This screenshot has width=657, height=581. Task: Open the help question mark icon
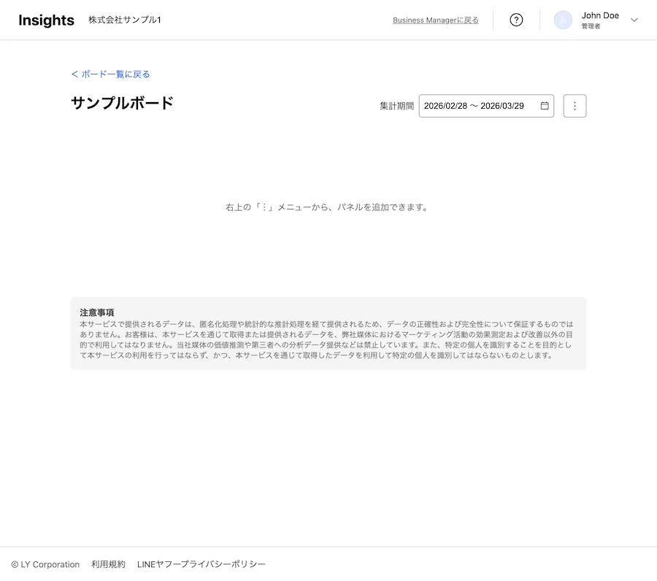(x=516, y=20)
